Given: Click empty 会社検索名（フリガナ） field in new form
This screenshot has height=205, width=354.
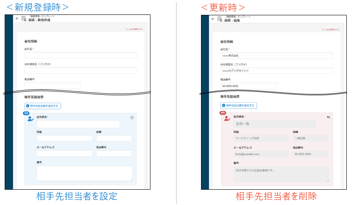Looking at the screenshot, I should [x=80, y=71].
